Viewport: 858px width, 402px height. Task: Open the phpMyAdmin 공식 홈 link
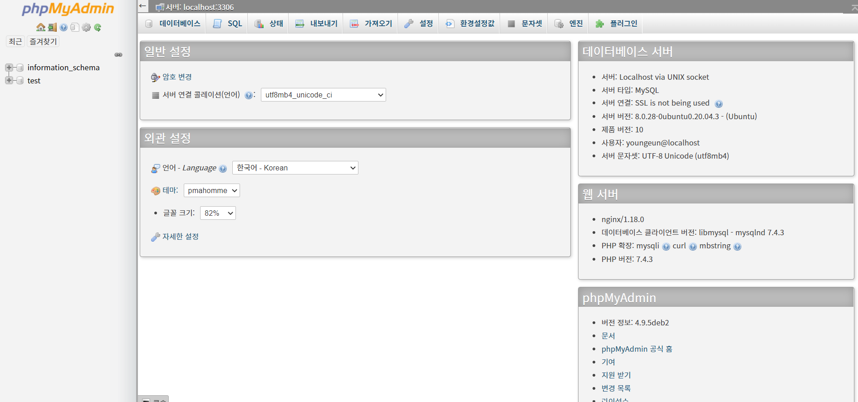637,349
